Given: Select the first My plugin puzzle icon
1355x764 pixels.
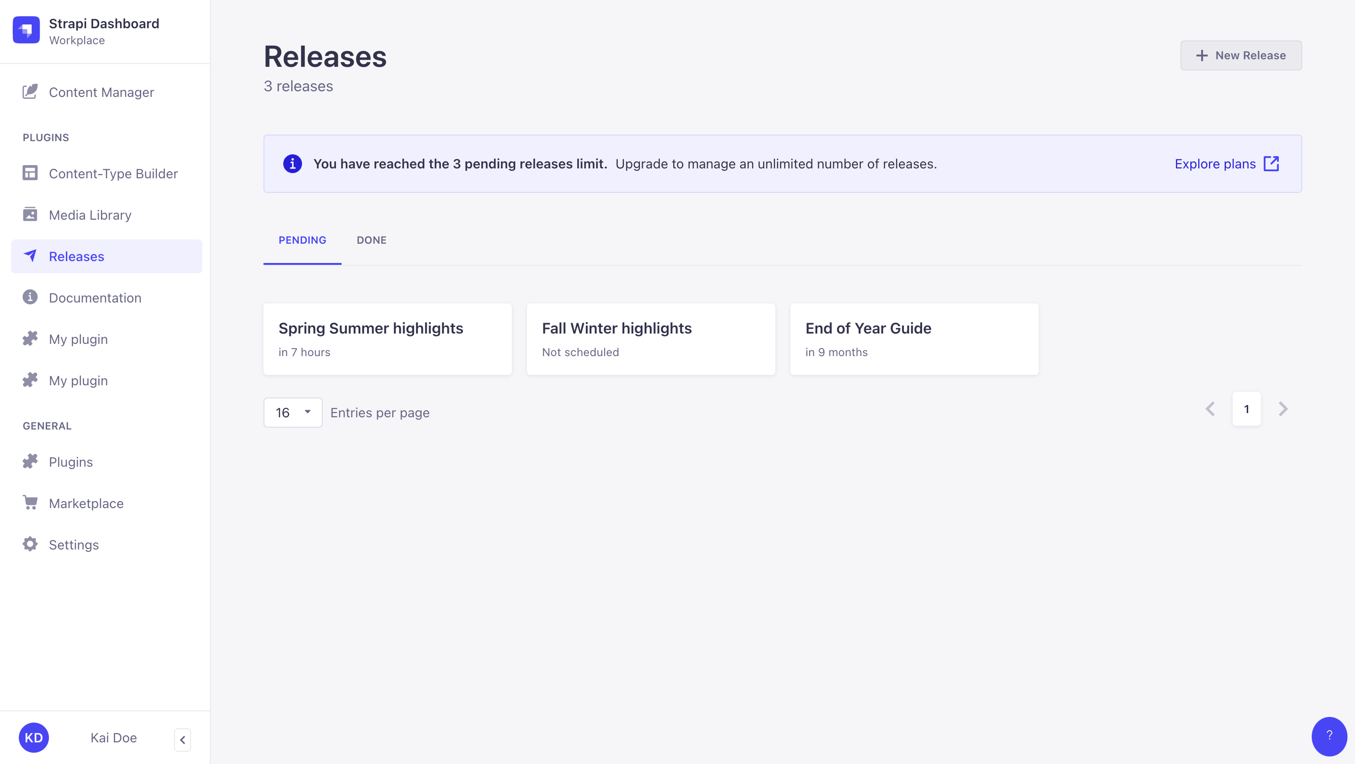Looking at the screenshot, I should 30,339.
